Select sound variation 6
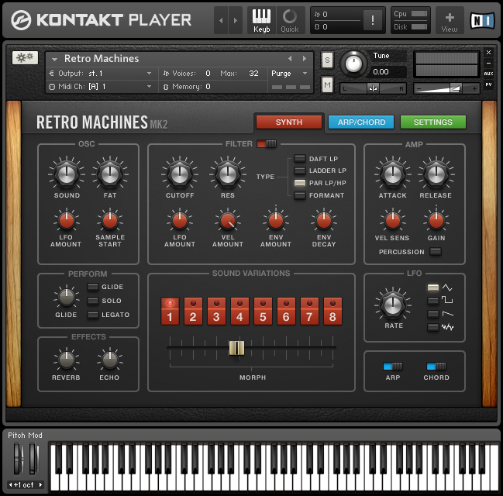503x496 pixels. click(x=286, y=312)
